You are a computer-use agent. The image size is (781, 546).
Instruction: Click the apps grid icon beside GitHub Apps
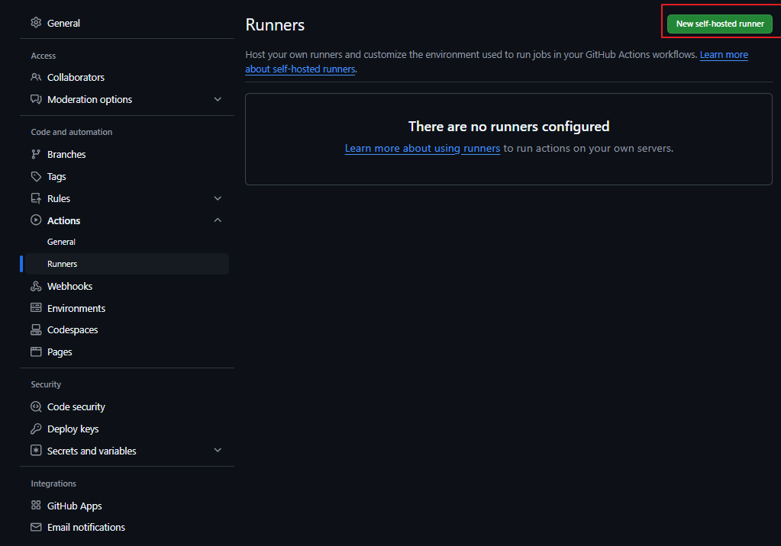click(x=36, y=505)
